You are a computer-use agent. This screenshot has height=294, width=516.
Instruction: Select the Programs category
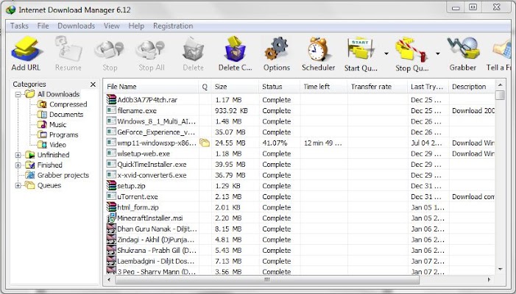[63, 135]
